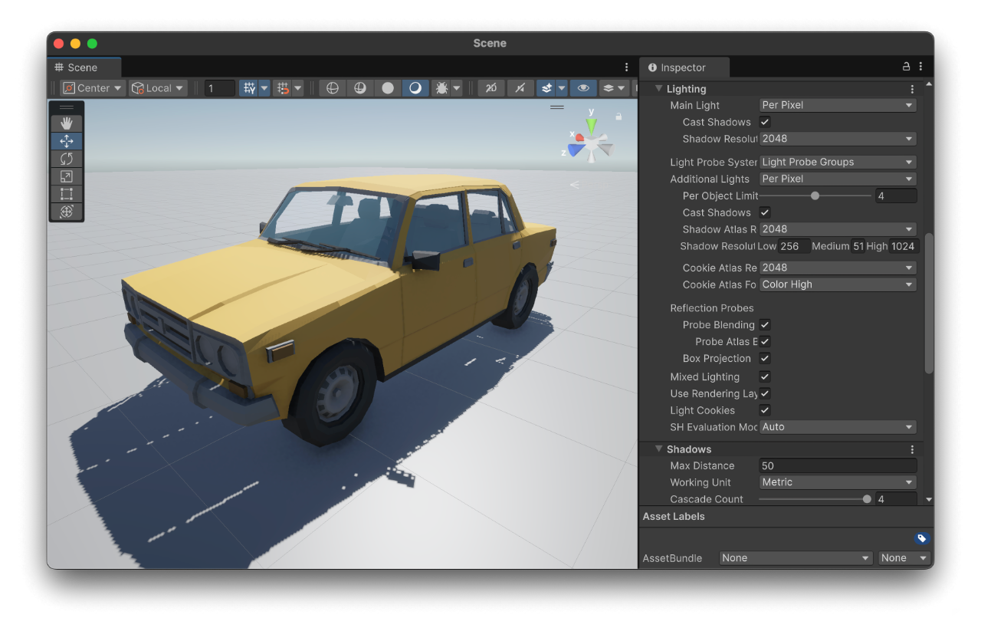981x631 pixels.
Task: Select the Rotate tool
Action: click(x=67, y=159)
